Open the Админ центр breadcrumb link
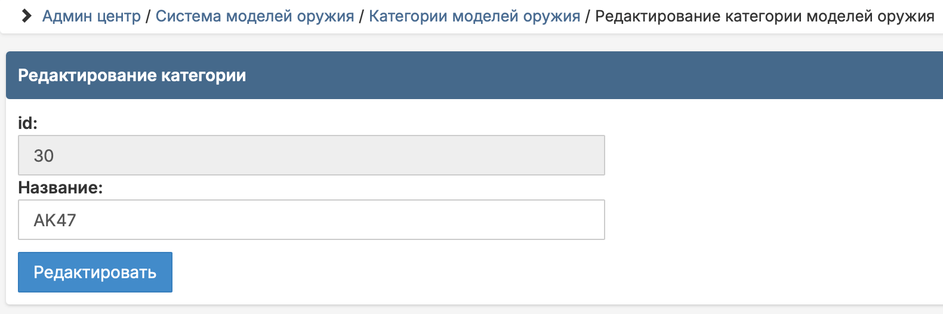 pos(91,16)
